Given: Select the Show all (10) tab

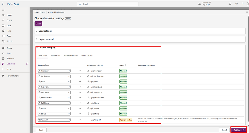Looking at the screenshot, I should (x=42, y=55).
